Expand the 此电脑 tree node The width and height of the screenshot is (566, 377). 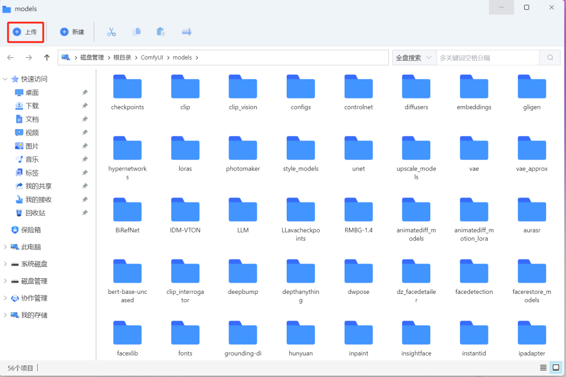5,247
